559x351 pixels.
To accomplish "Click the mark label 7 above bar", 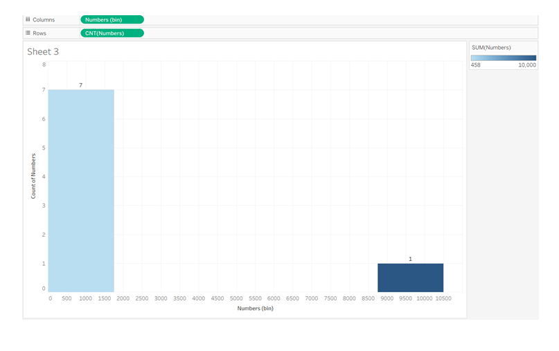I will 81,84.
